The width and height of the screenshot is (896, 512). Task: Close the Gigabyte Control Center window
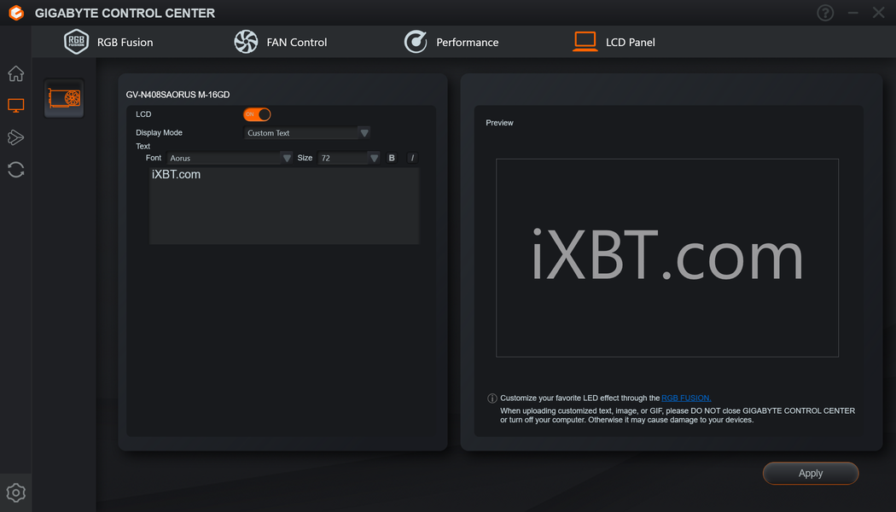pos(879,13)
